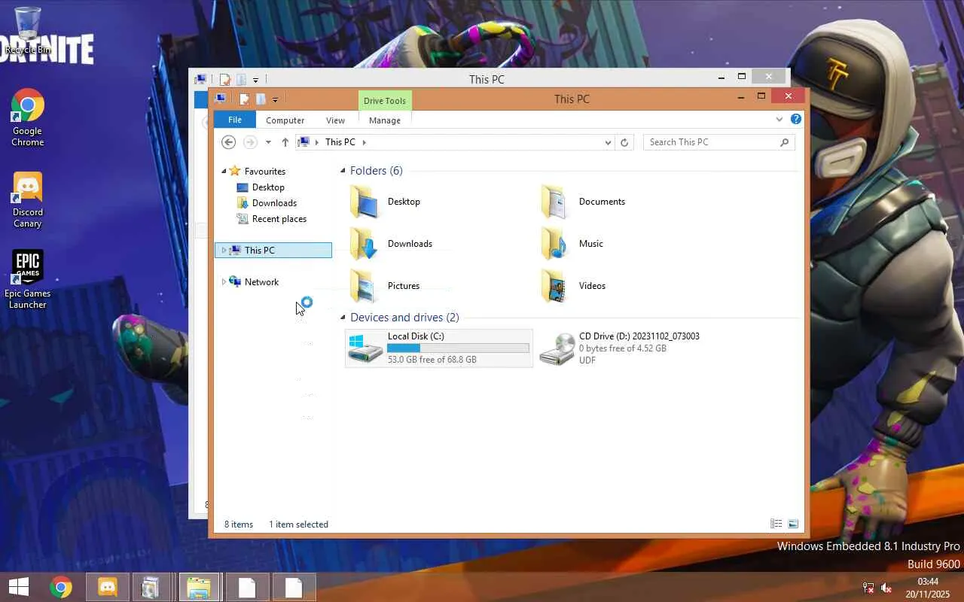Go back with the Back arrow button

[229, 142]
